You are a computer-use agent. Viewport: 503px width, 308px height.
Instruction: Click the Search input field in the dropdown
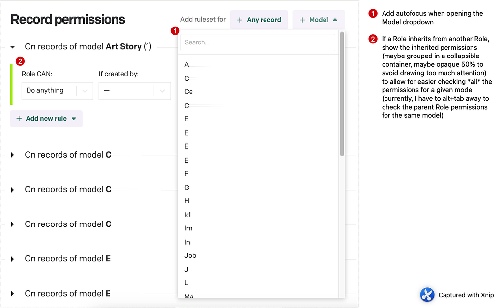click(x=258, y=43)
